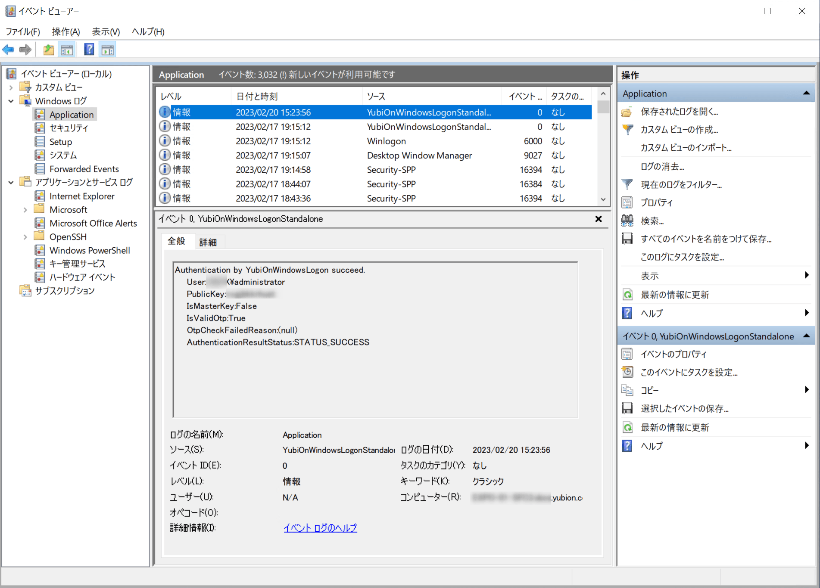Open the イベント ログのヘルプ link
This screenshot has width=820, height=588.
click(x=320, y=528)
